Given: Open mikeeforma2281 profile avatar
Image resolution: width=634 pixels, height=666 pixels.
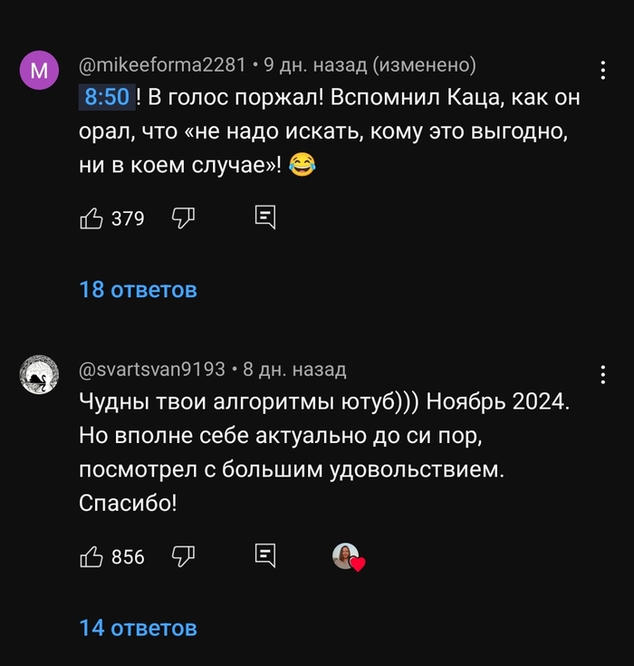Looking at the screenshot, I should (39, 71).
